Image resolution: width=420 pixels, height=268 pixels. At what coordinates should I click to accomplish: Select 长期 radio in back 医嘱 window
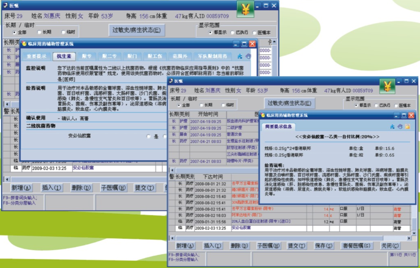[39, 32]
